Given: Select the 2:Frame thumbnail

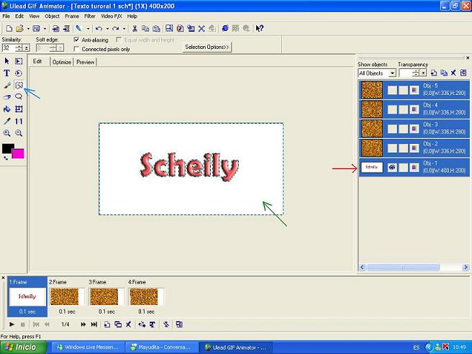Looking at the screenshot, I should (67, 296).
